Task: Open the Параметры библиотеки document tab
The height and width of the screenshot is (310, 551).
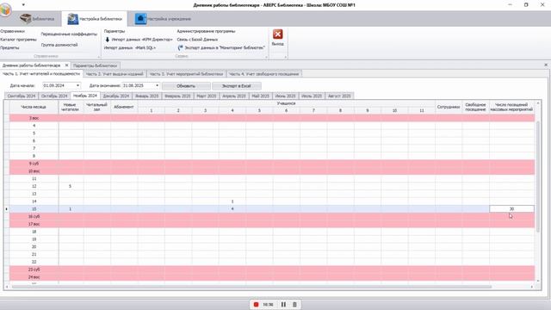Action: coord(96,65)
